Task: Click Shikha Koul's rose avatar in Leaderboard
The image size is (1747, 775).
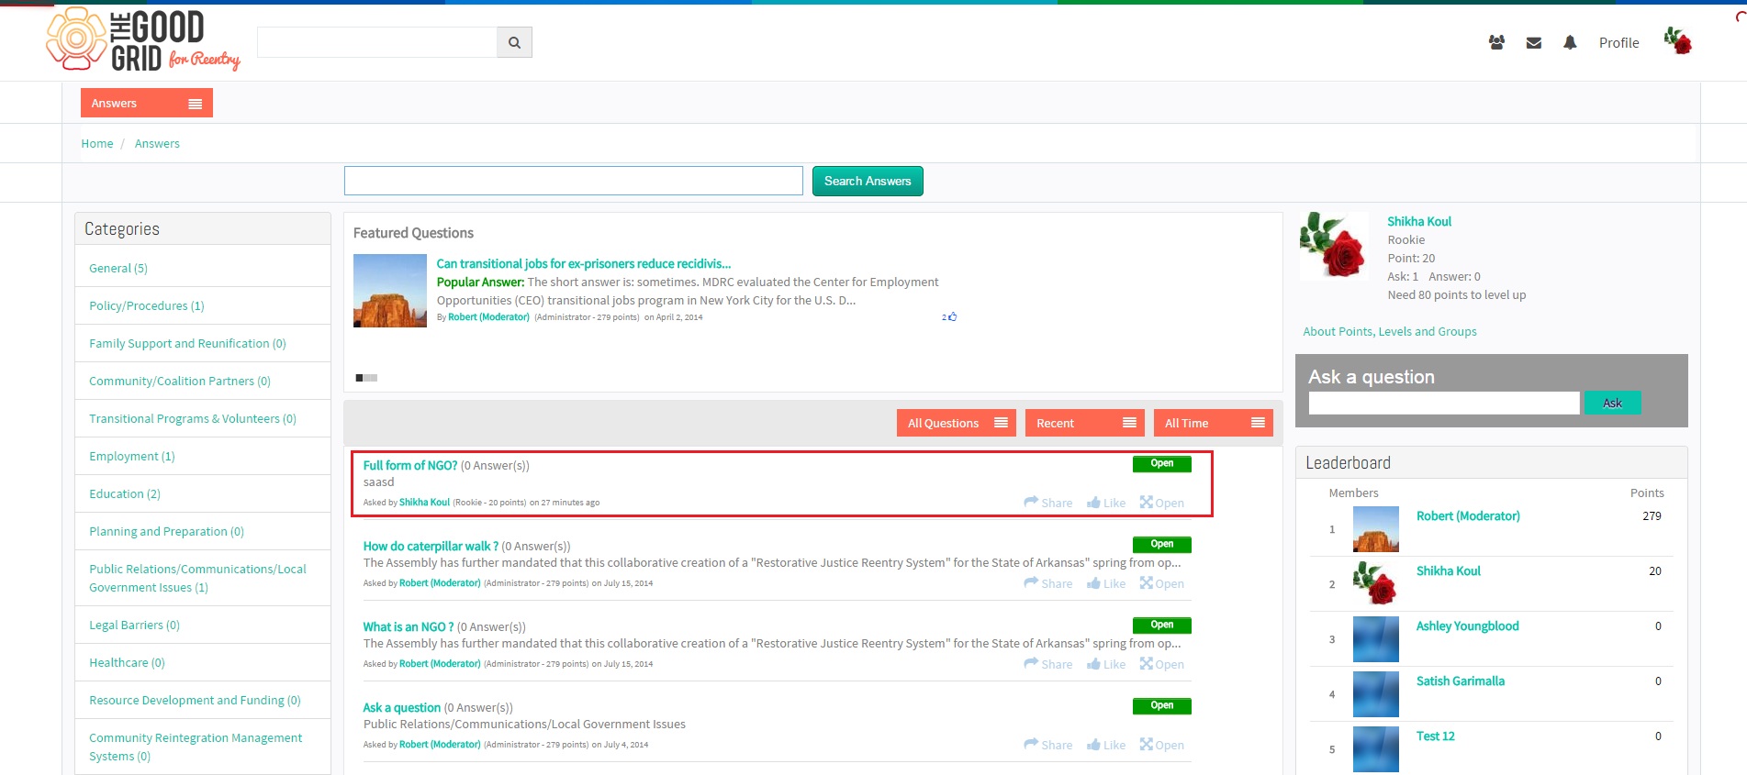Action: pos(1376,584)
